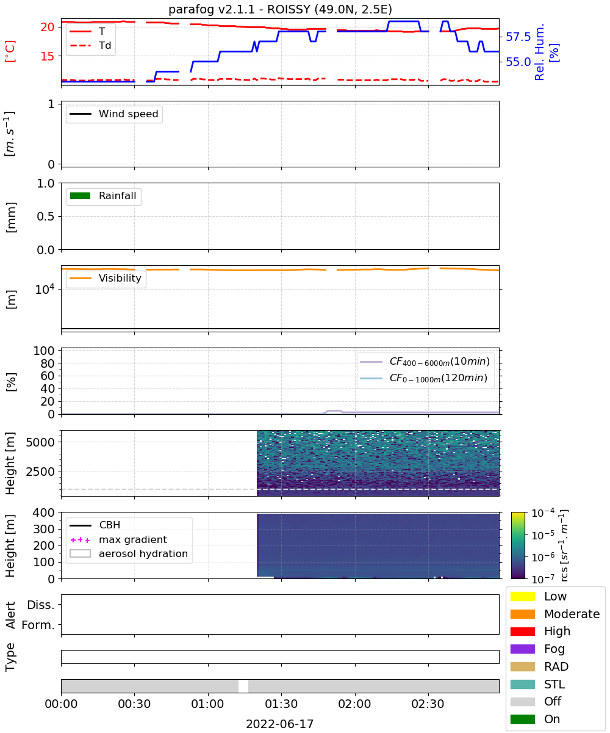This screenshot has height=733, width=610.
Task: Click the Wind speed legend entry
Action: (x=114, y=114)
